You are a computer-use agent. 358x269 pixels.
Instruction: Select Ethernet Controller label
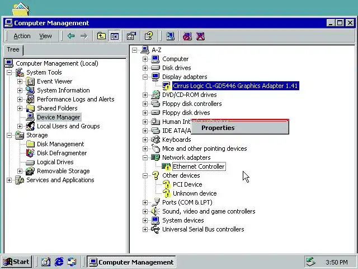pos(199,166)
